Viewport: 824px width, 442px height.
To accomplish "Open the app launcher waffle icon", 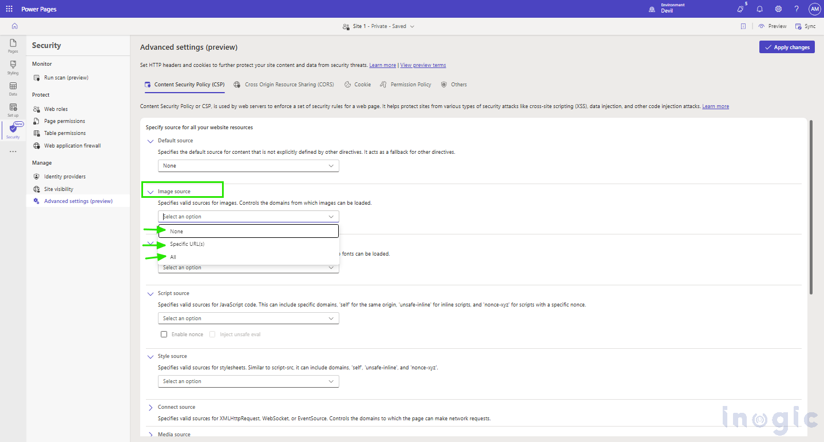I will pyautogui.click(x=9, y=9).
